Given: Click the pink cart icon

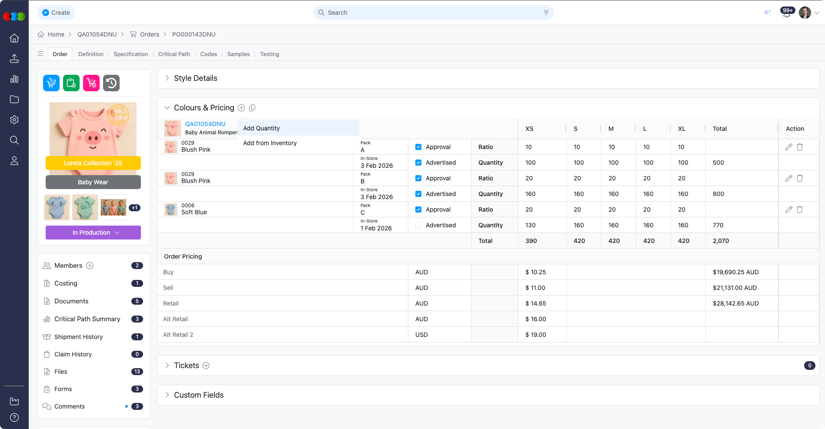Looking at the screenshot, I should click(x=91, y=83).
